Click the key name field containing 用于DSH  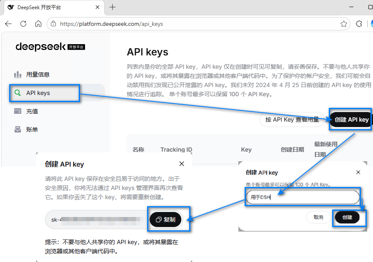tap(303, 197)
